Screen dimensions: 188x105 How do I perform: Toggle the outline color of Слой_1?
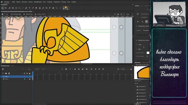25,79
